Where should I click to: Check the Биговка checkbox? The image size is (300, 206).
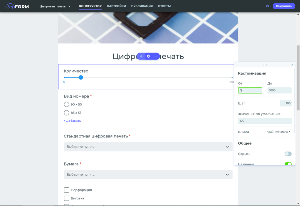coord(66,198)
